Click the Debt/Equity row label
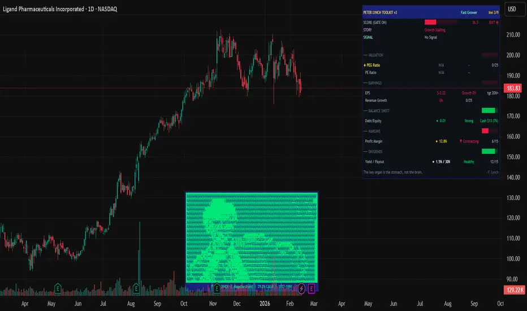Screen dimensions: 527x311 coord(373,121)
